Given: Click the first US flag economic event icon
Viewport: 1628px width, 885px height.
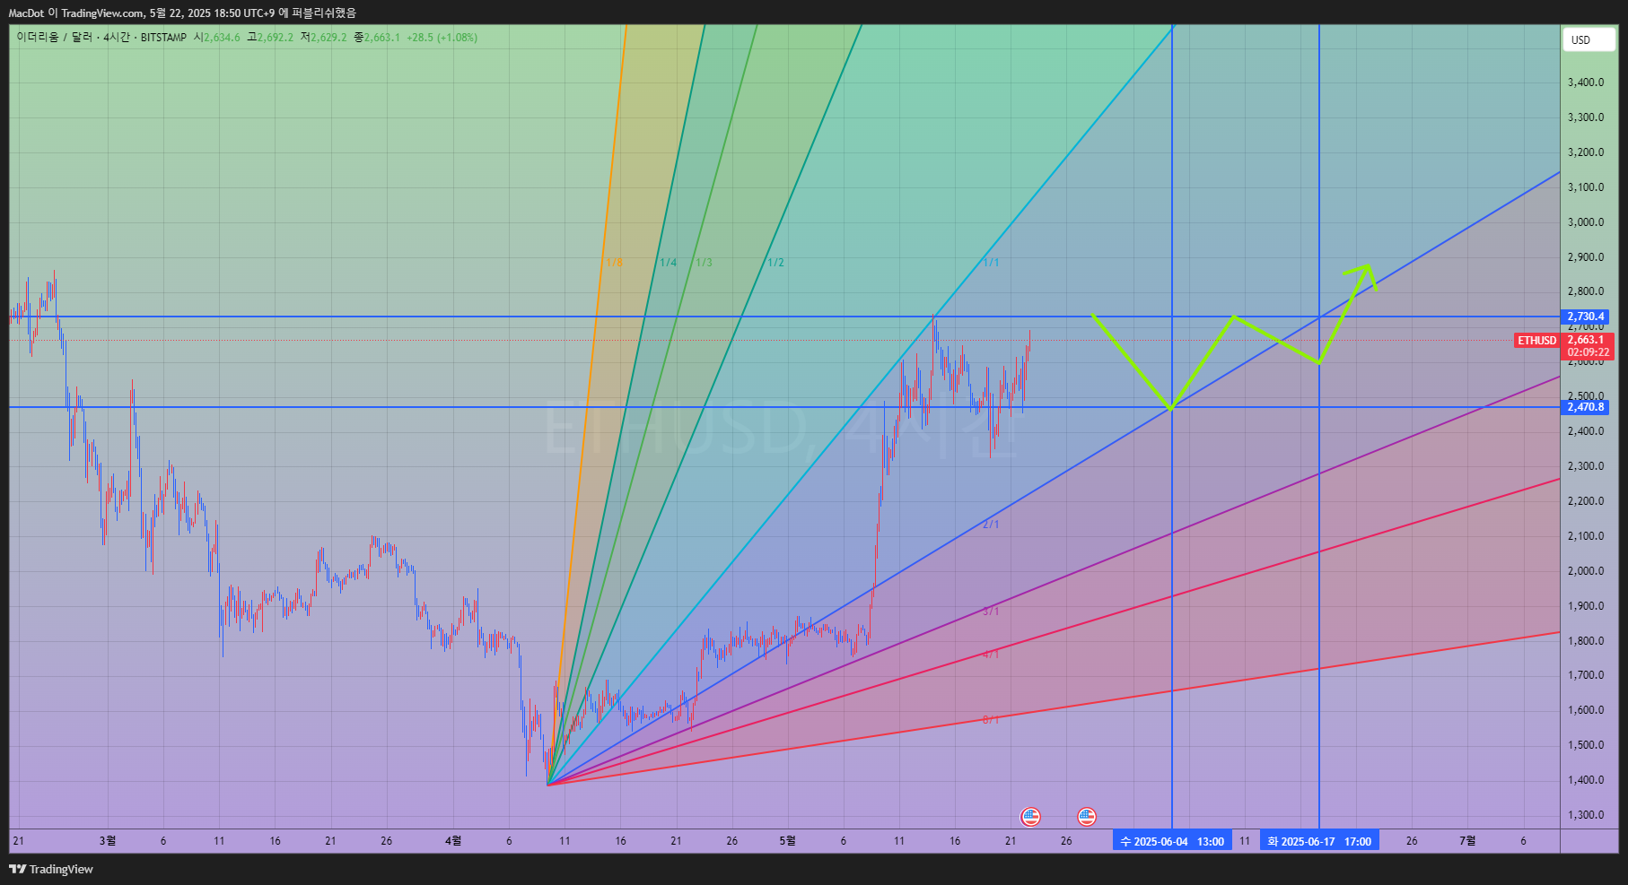Looking at the screenshot, I should 1030,817.
